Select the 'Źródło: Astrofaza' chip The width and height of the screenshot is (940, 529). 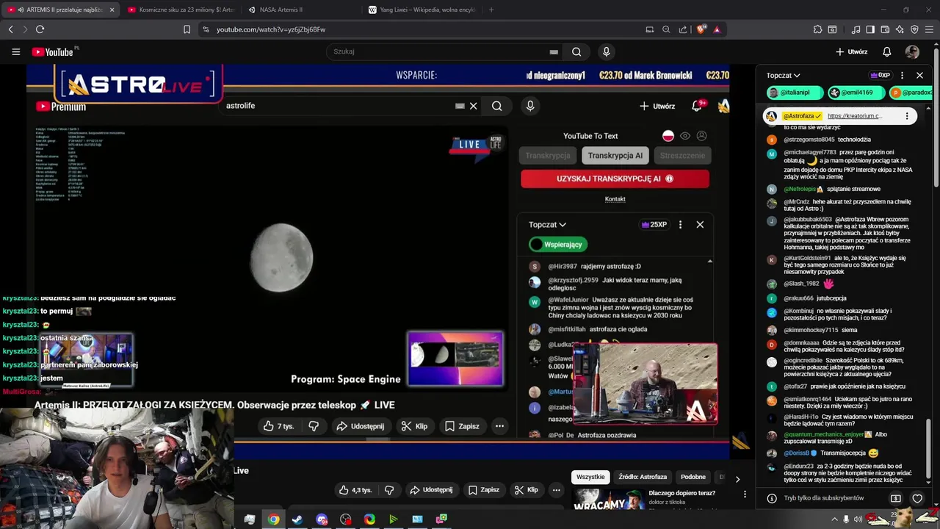[x=643, y=477]
